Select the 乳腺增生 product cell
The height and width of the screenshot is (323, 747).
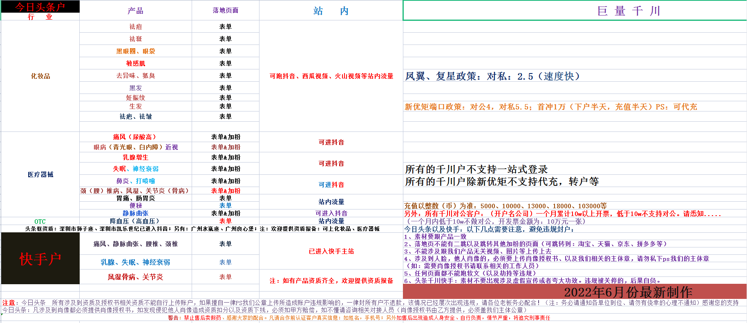pyautogui.click(x=135, y=157)
